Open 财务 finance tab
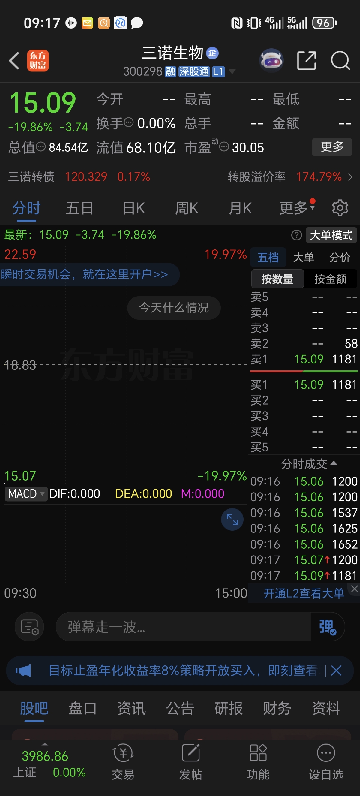This screenshot has width=360, height=796. coord(277,708)
